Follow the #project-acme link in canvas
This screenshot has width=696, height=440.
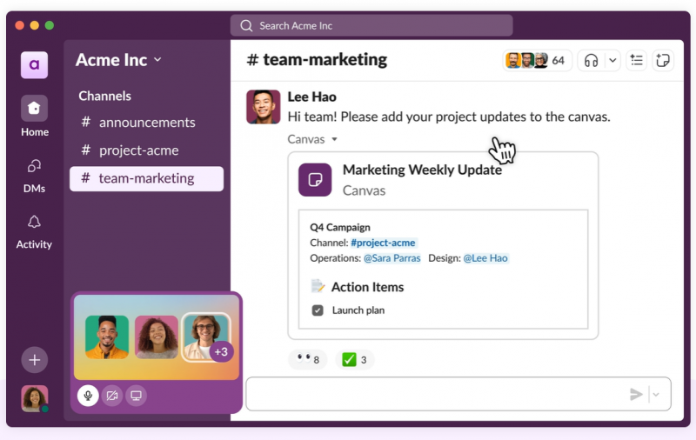pyautogui.click(x=383, y=243)
